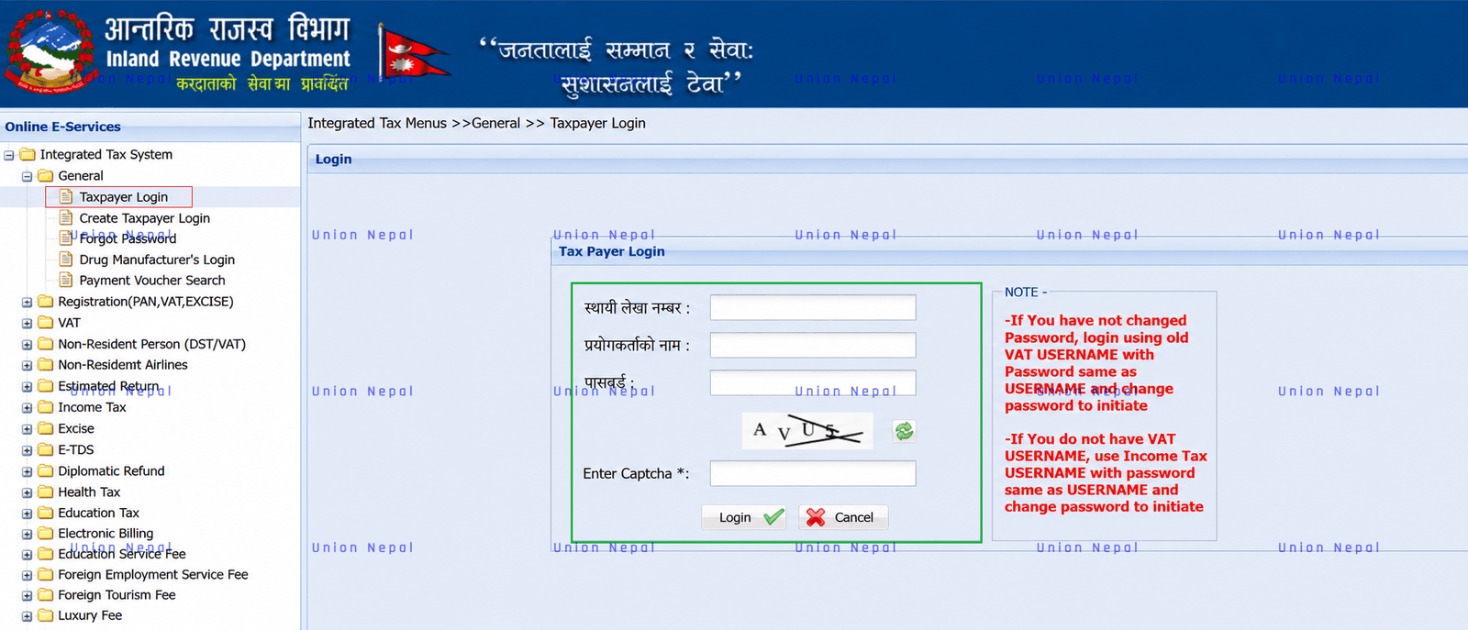Click the Income Tax folder icon
1468x630 pixels.
pos(45,406)
